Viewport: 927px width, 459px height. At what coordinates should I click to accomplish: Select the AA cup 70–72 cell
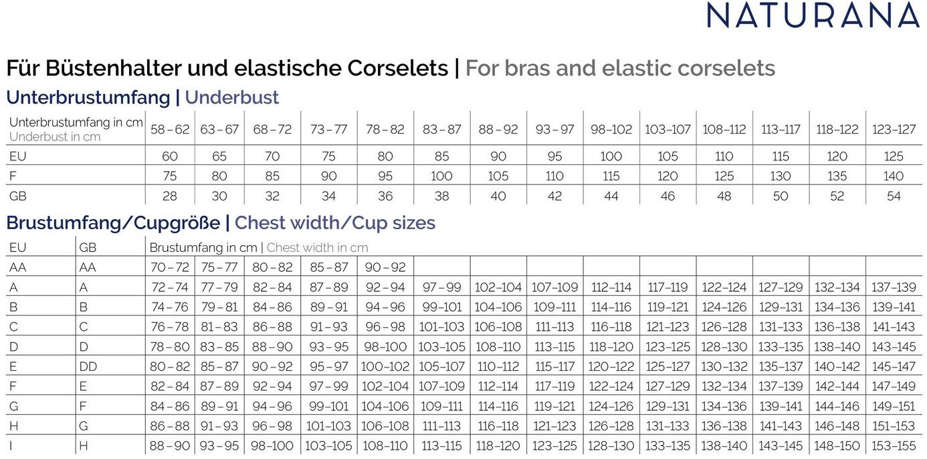pos(170,267)
